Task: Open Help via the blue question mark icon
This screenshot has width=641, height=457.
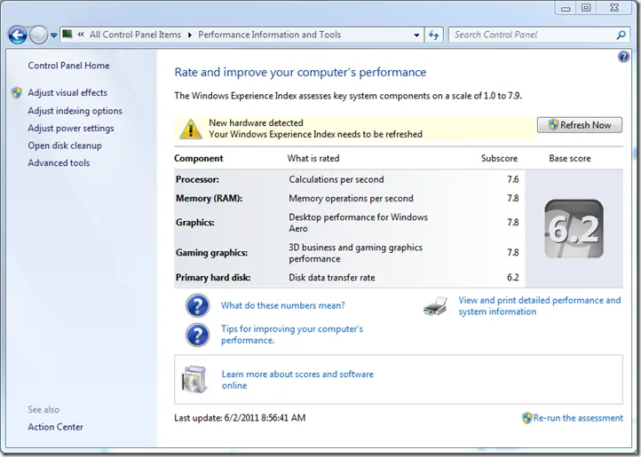Action: [x=623, y=57]
